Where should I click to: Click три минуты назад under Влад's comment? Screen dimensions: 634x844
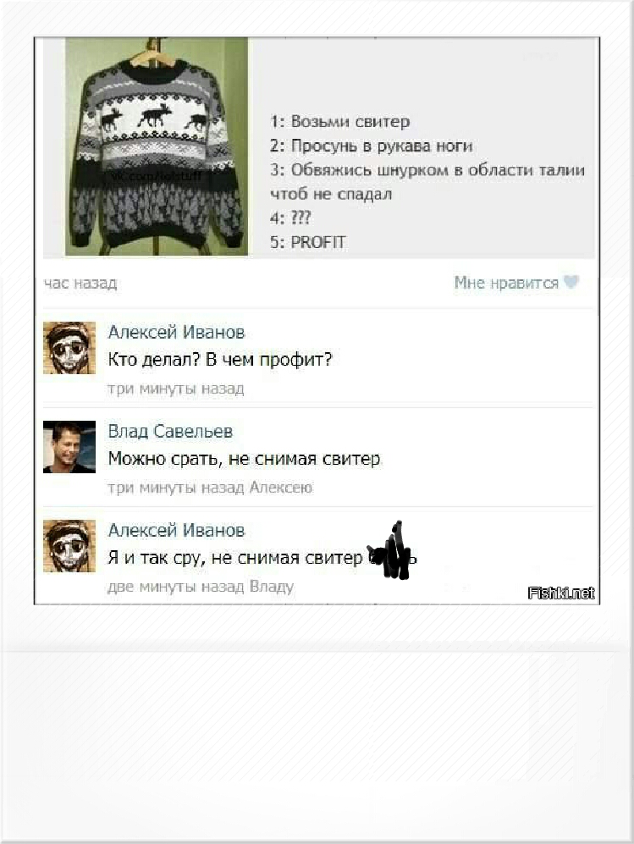(176, 488)
